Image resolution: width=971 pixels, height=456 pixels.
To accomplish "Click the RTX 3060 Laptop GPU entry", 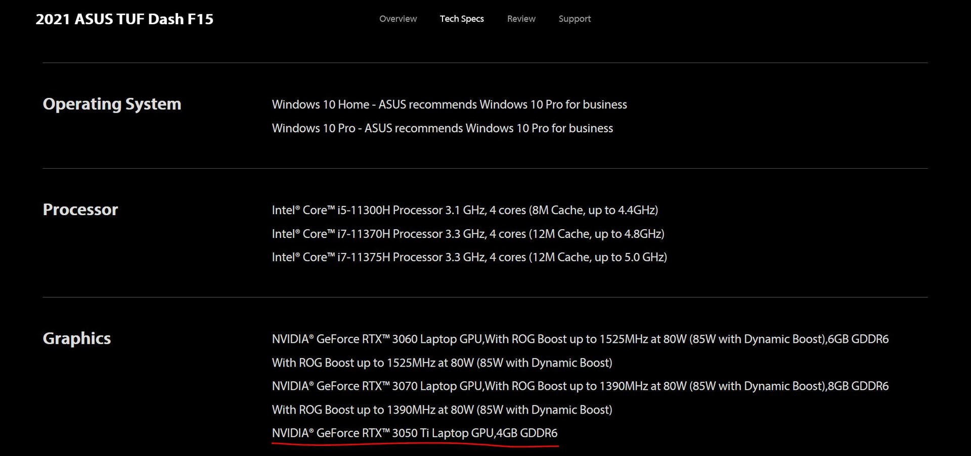I will [x=580, y=339].
